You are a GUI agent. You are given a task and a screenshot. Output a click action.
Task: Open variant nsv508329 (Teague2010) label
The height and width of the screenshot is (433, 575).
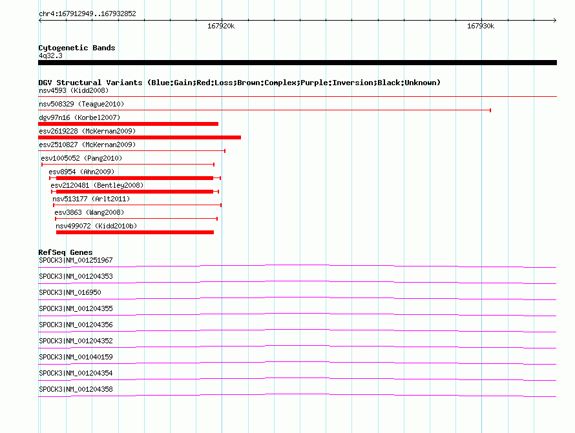[x=81, y=104]
